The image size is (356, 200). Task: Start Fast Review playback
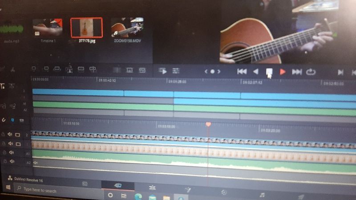(x=163, y=71)
